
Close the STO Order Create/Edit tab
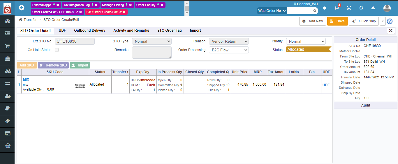pyautogui.click(x=124, y=12)
